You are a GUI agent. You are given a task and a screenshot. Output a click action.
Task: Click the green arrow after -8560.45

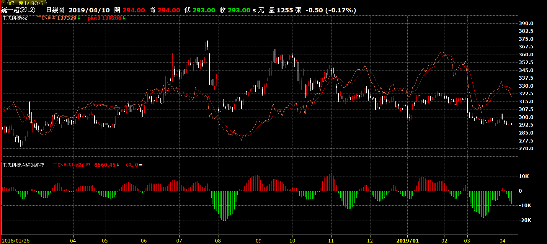pos(118,165)
